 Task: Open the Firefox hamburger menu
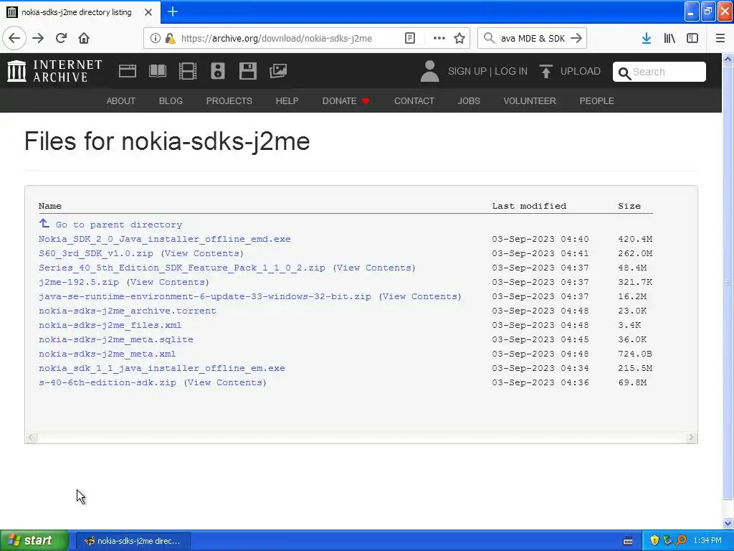(x=720, y=39)
